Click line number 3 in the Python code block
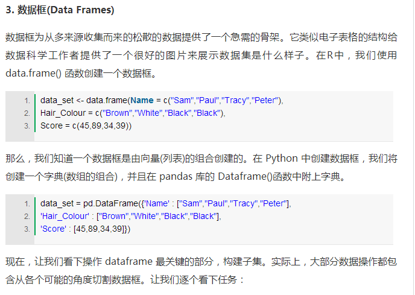This screenshot has height=295, width=415. pyautogui.click(x=27, y=229)
